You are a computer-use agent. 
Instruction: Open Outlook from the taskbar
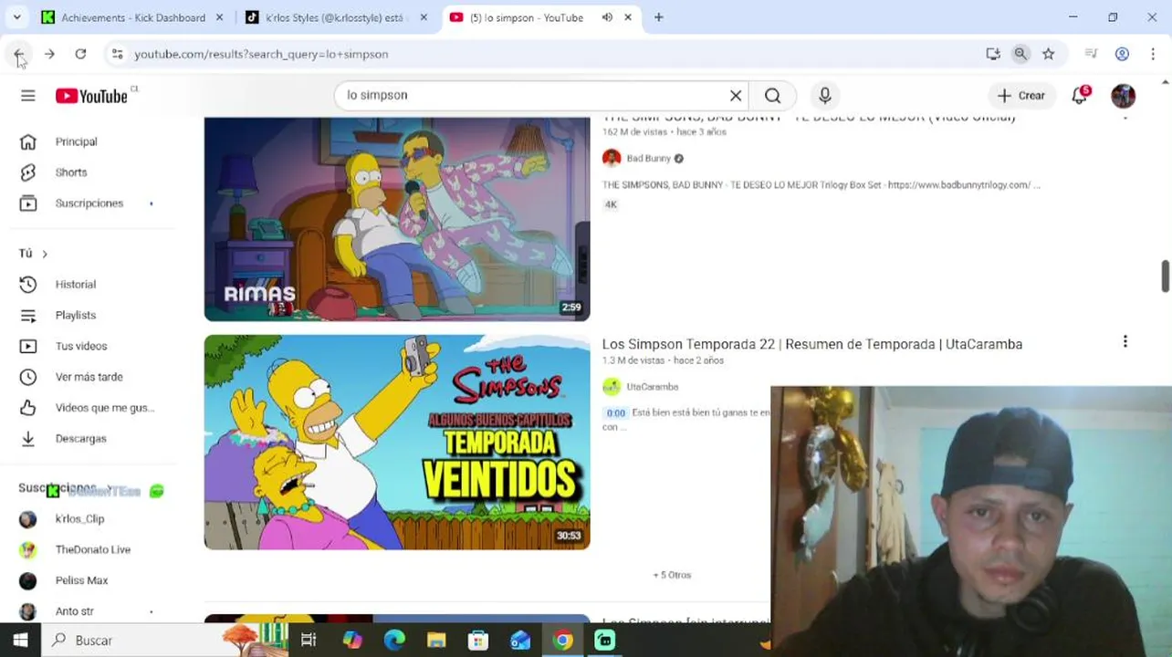pyautogui.click(x=520, y=641)
